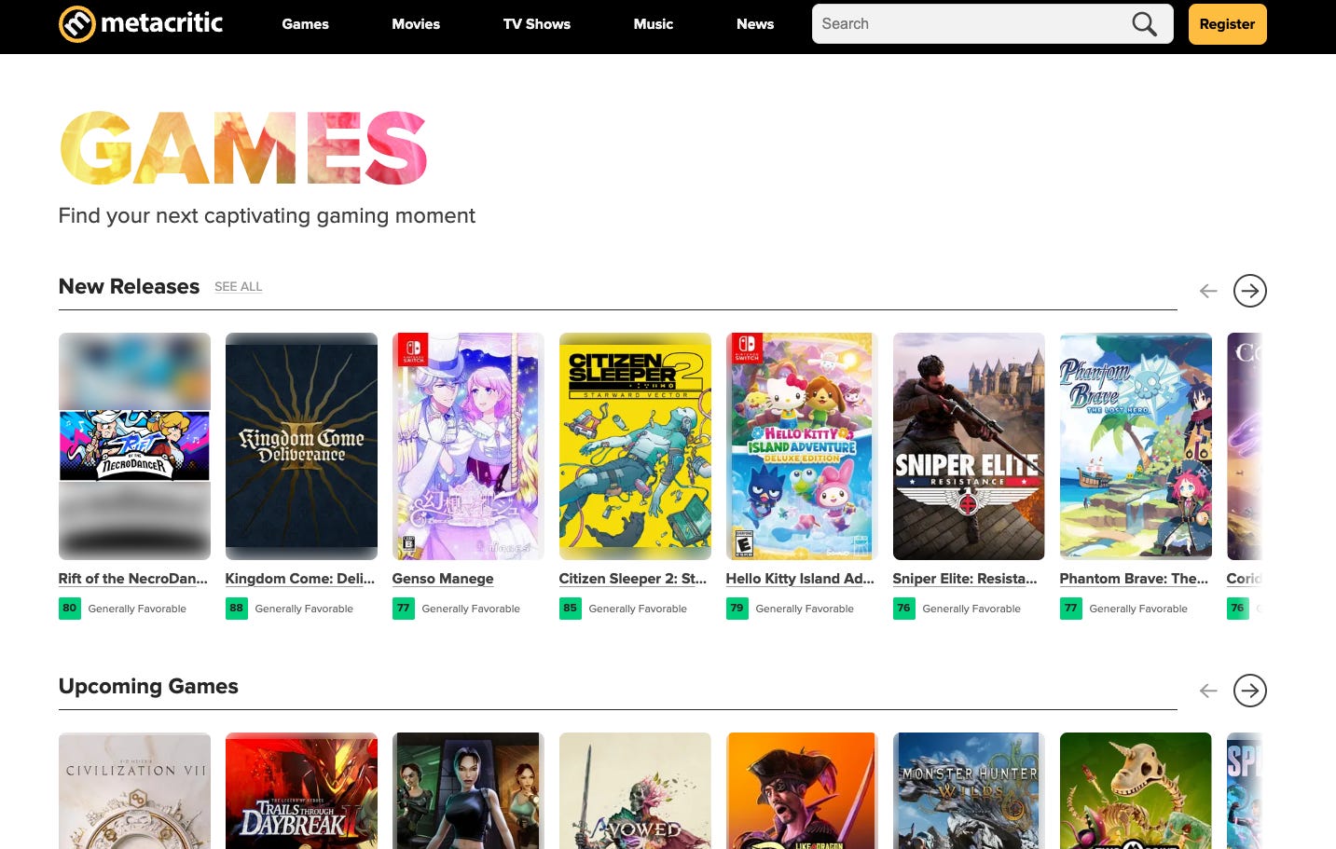
Task: Click the Register button
Action: click(x=1227, y=24)
